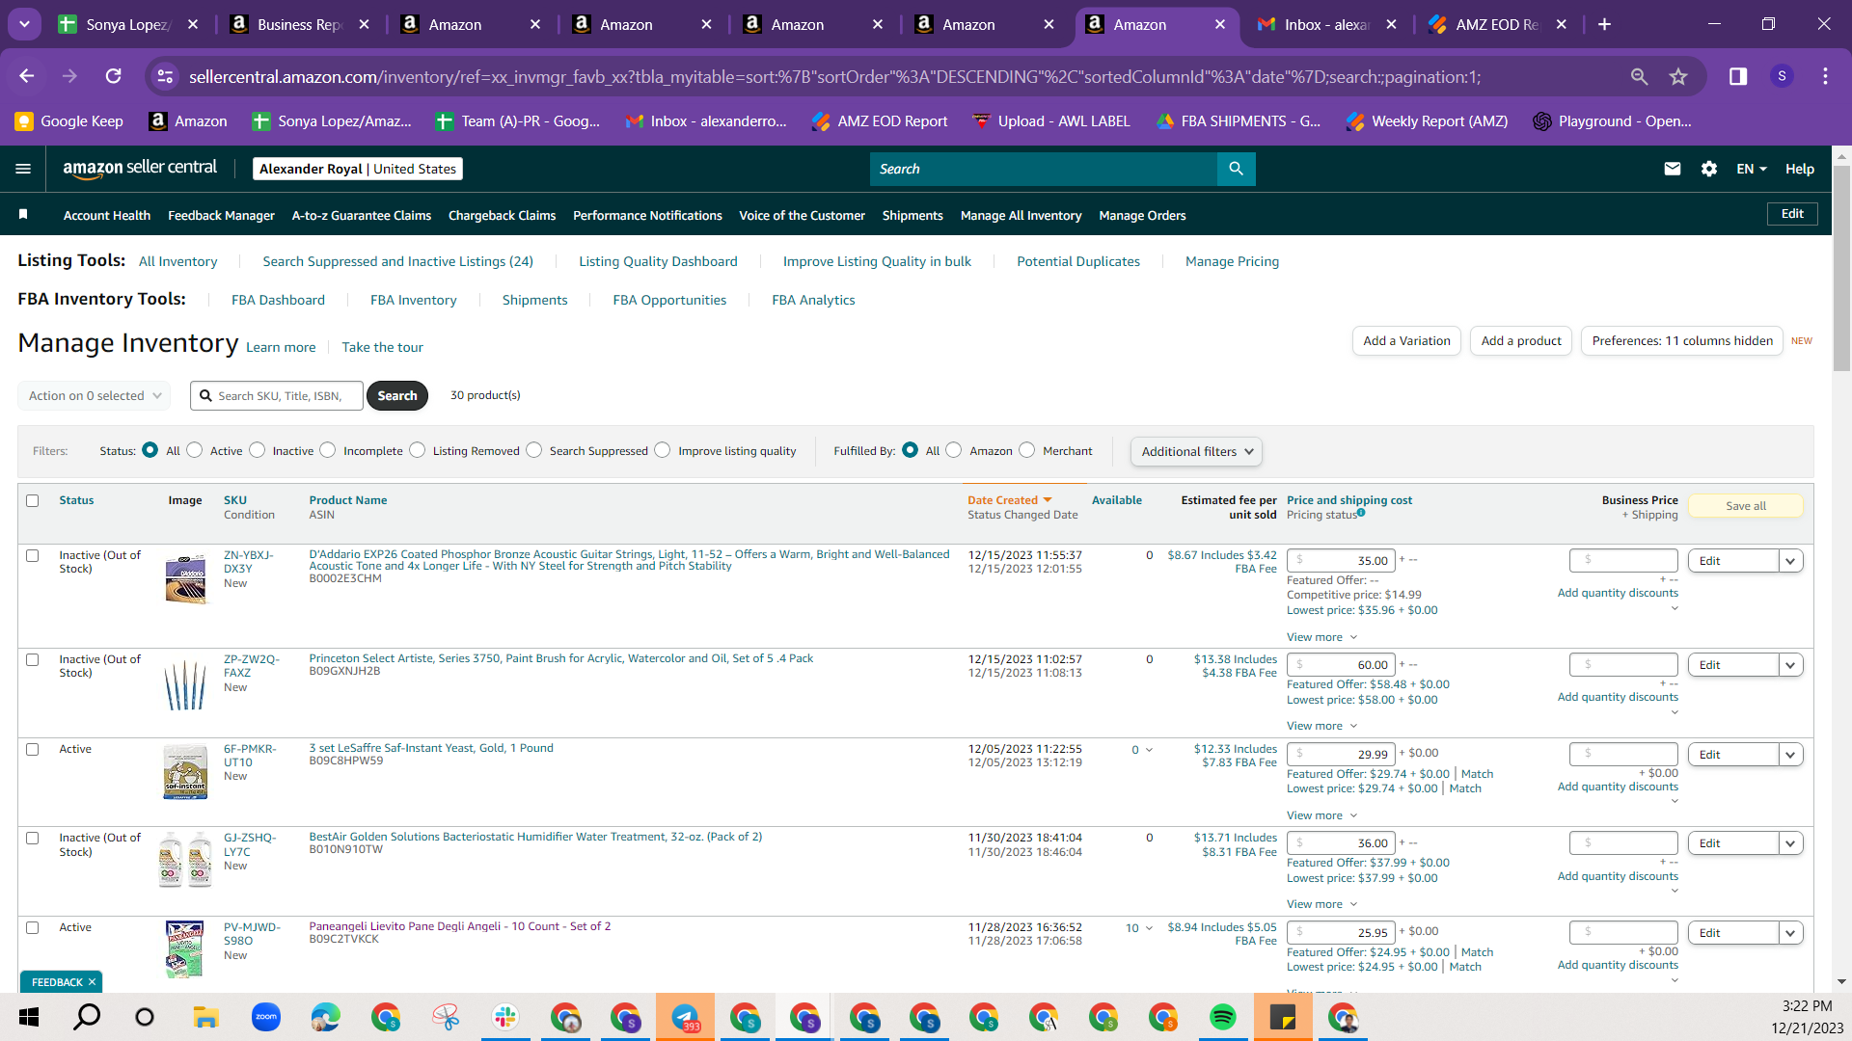Open the Listing Quality Dashboard link
The image size is (1852, 1041).
point(658,261)
